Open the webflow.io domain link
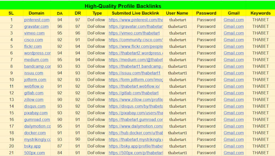The width and height of the screenshot is (275, 156). coord(34,86)
